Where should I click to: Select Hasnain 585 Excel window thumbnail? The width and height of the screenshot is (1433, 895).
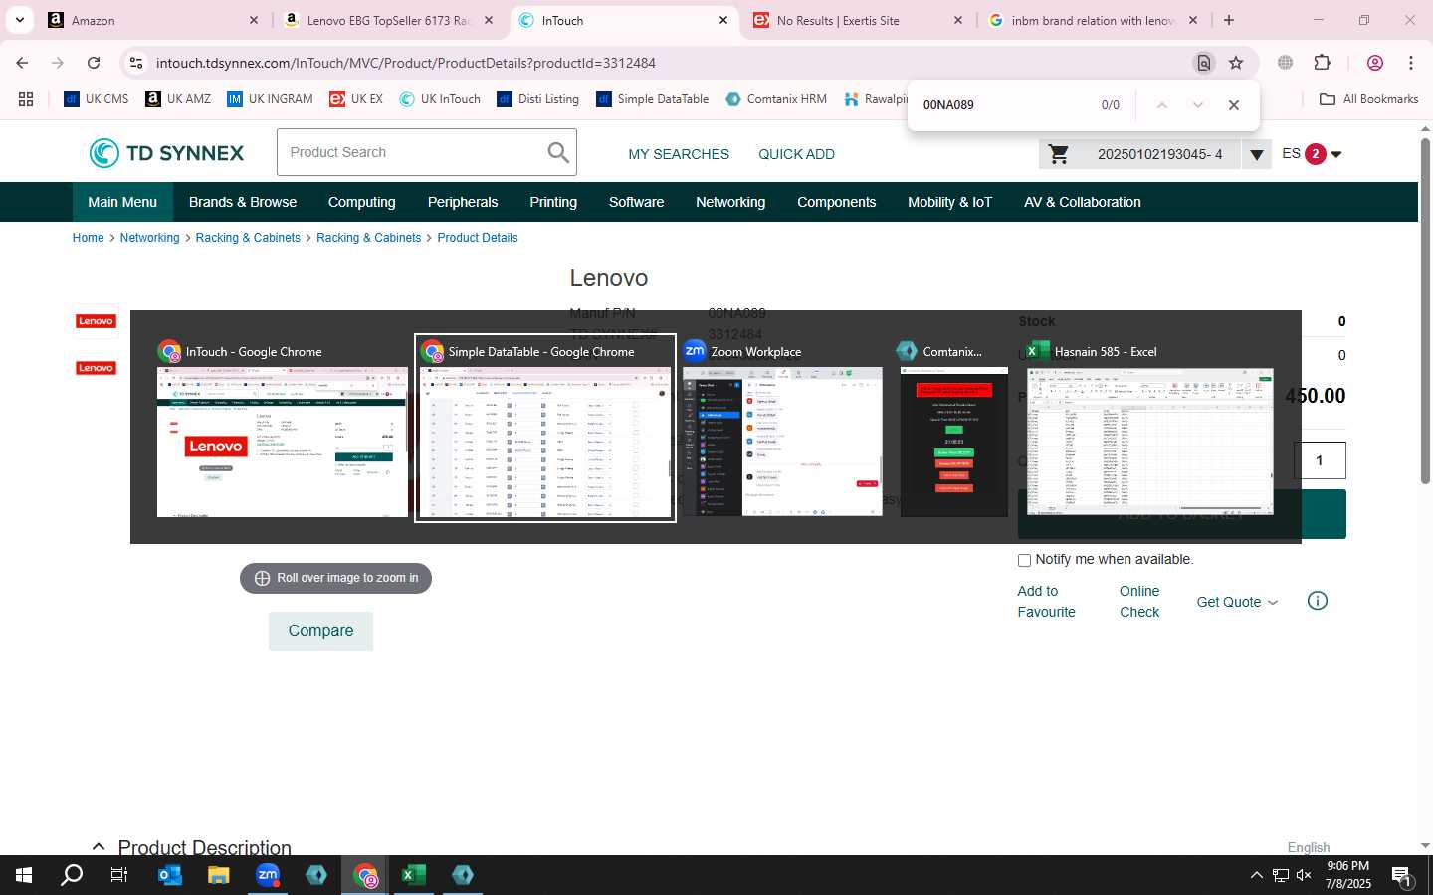pyautogui.click(x=1150, y=442)
